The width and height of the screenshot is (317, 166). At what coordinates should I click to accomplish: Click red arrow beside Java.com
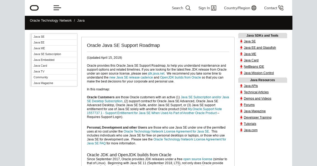point(241,130)
